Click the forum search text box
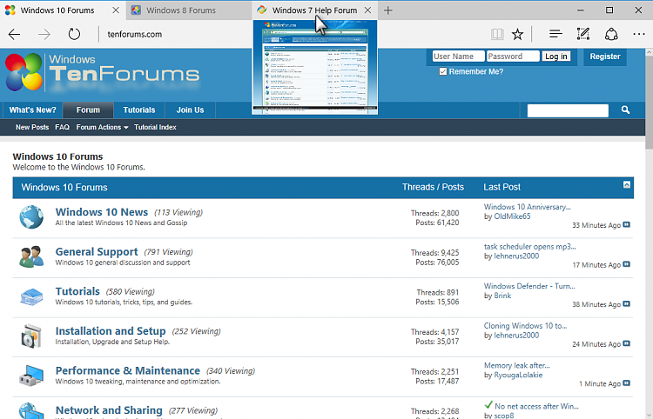653x419 pixels. pos(568,110)
